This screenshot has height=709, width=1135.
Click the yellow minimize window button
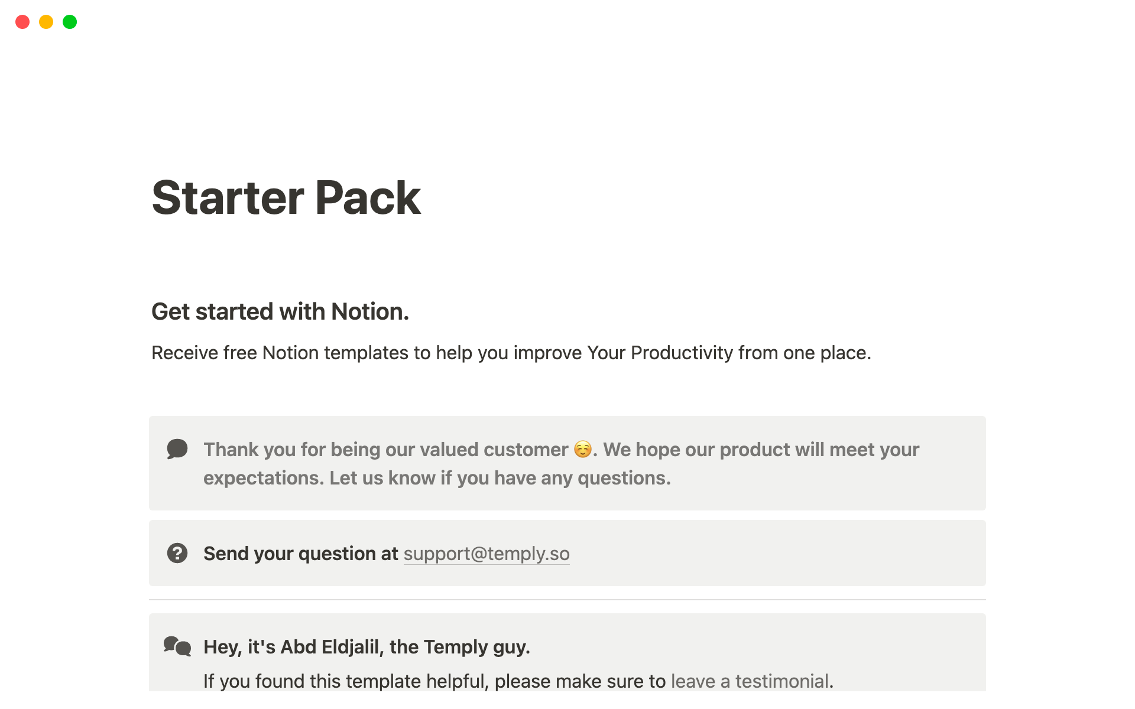click(46, 22)
